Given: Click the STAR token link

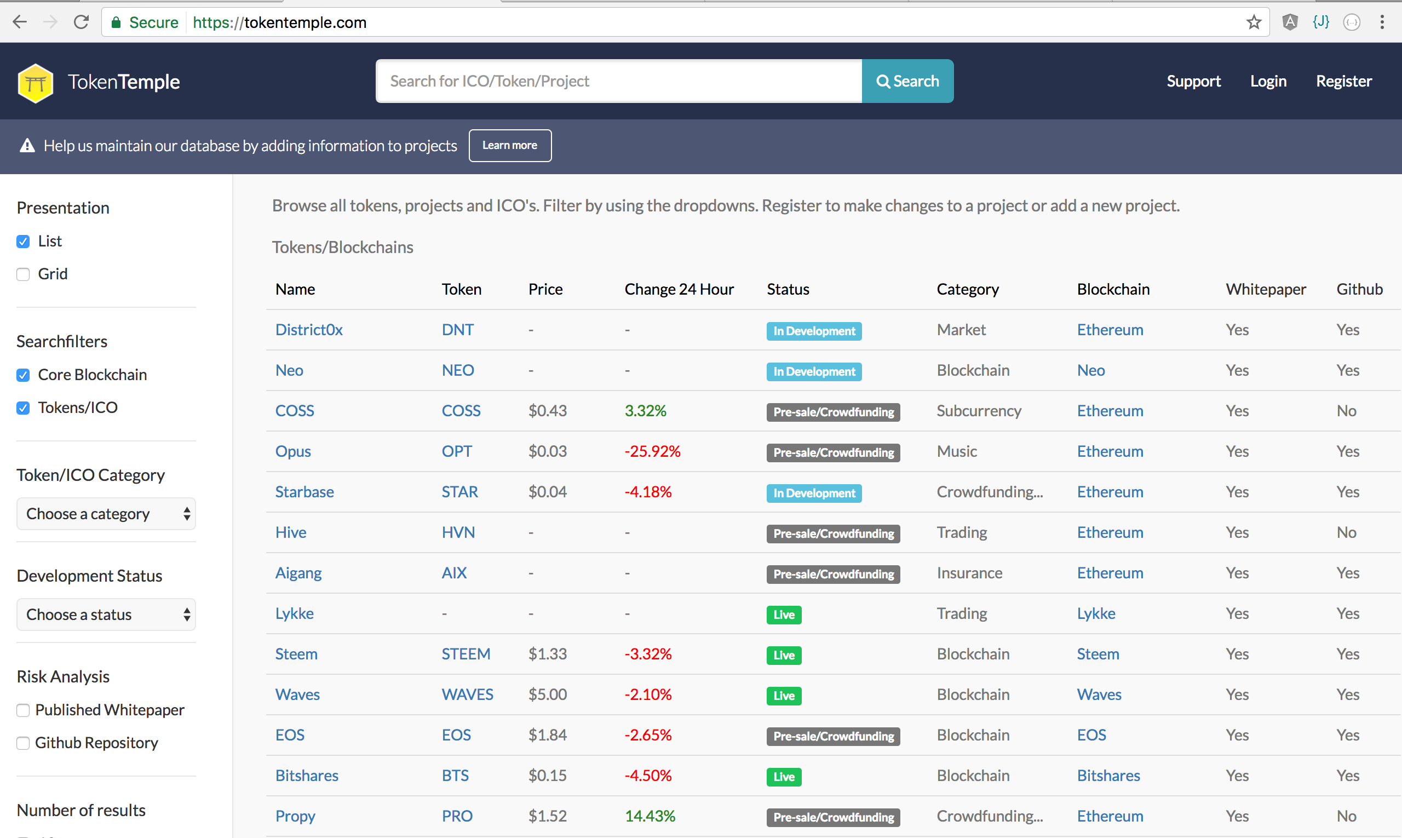Looking at the screenshot, I should click(x=459, y=492).
